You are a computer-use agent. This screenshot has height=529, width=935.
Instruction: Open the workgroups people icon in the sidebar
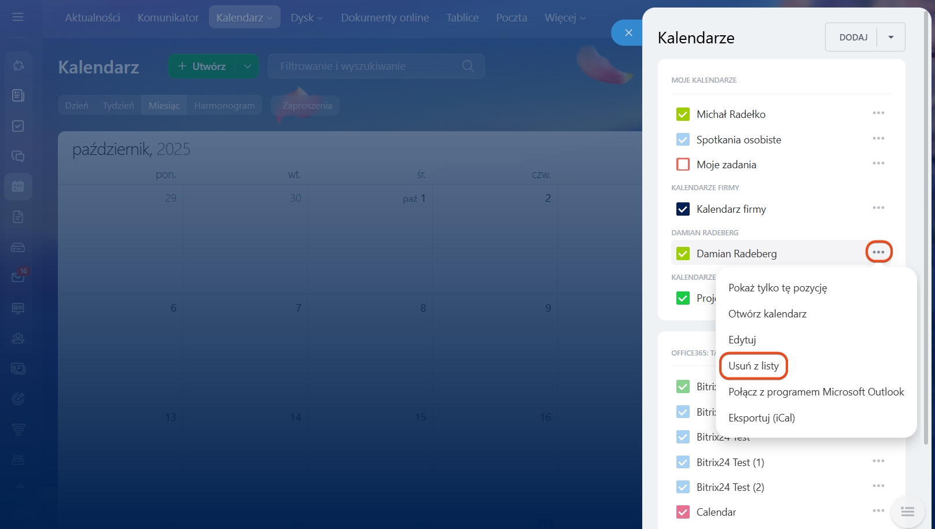(18, 338)
